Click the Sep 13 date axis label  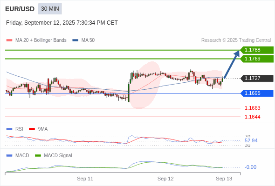[x=224, y=179]
